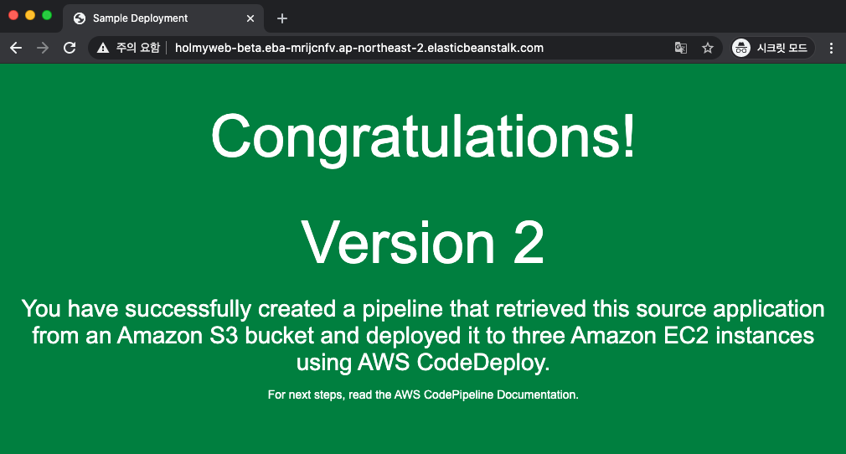Minimize the window with yellow button
The image size is (846, 454).
30,15
